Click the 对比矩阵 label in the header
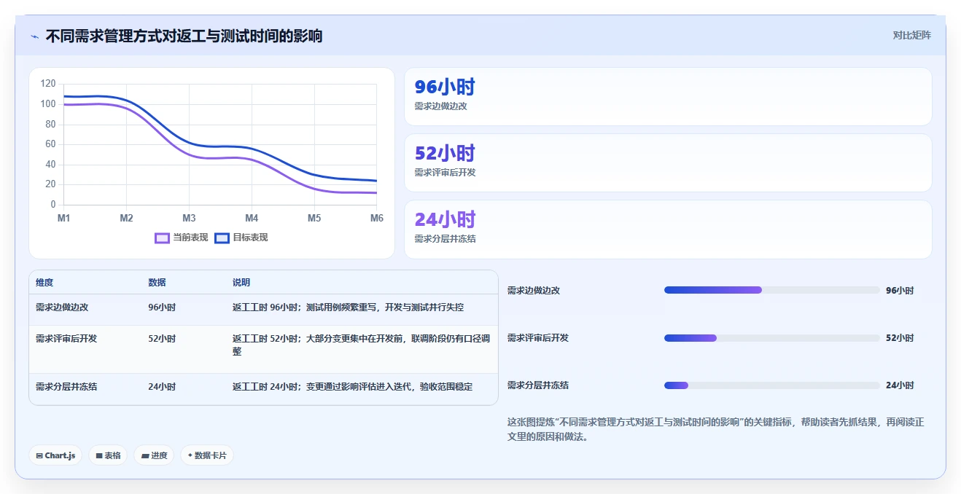The height and width of the screenshot is (494, 961). pos(911,35)
